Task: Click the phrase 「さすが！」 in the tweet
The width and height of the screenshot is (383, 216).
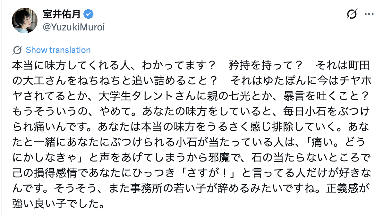Action: coord(209,173)
